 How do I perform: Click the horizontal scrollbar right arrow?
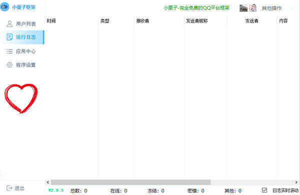coord(296,182)
